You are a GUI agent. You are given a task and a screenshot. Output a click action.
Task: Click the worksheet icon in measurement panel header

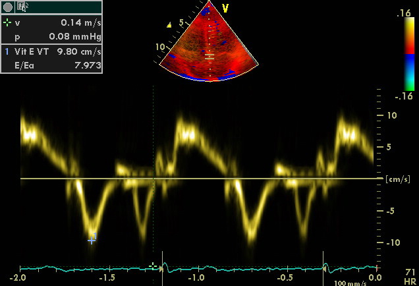point(22,7)
